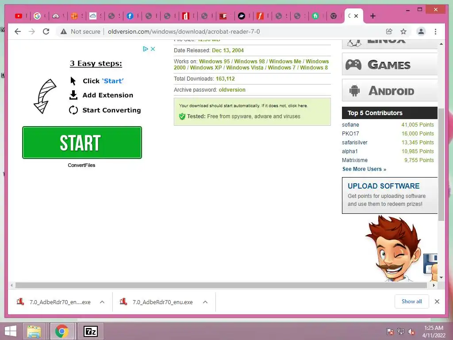The image size is (453, 340).
Task: Click Upload Software banner
Action: [390, 195]
